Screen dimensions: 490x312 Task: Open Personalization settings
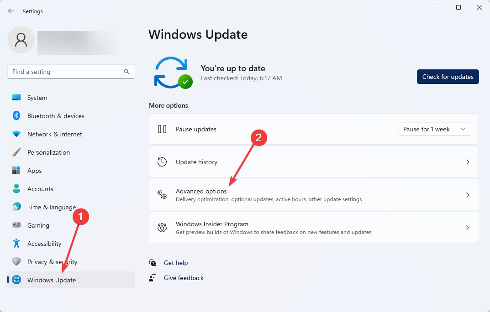point(16,152)
